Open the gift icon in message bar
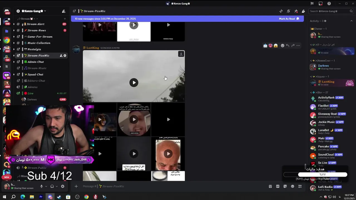 (270, 186)
